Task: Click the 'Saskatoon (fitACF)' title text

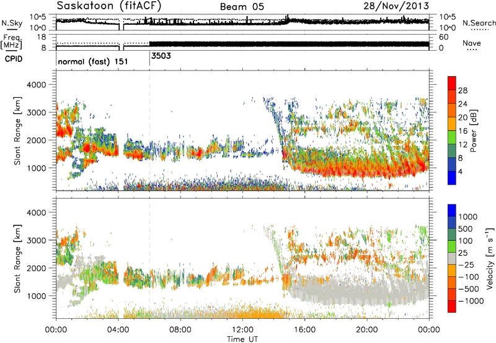Action: coord(109,6)
